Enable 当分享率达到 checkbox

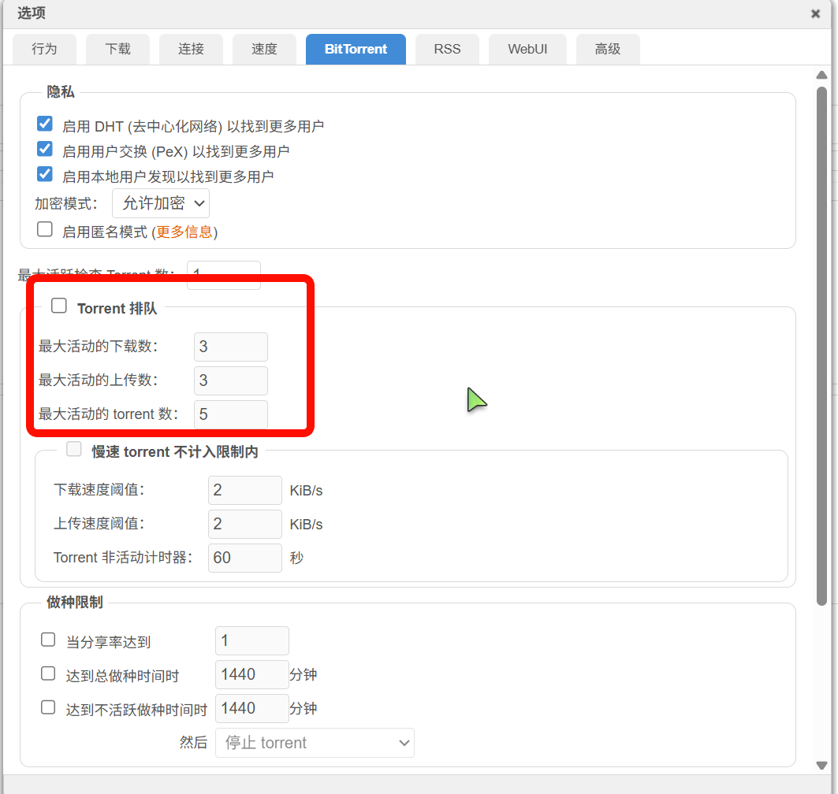coord(48,640)
